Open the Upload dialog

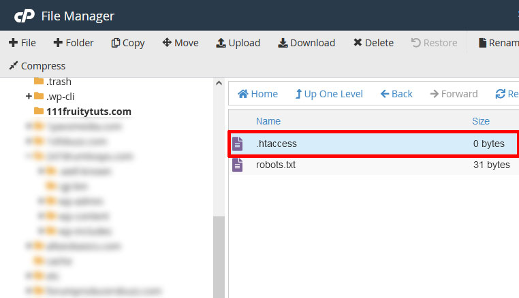[x=238, y=43]
